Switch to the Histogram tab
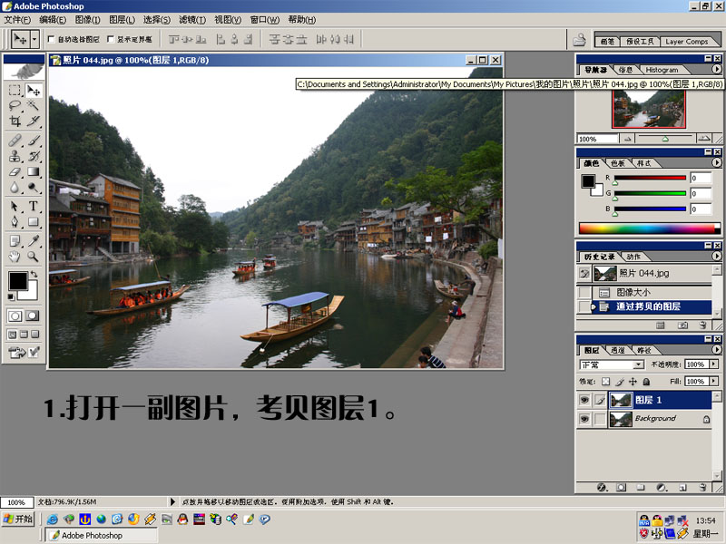This screenshot has width=726, height=544. 662,70
